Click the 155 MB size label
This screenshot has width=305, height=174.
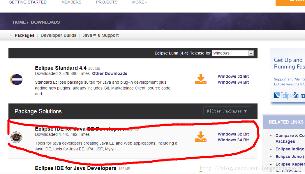point(124,169)
